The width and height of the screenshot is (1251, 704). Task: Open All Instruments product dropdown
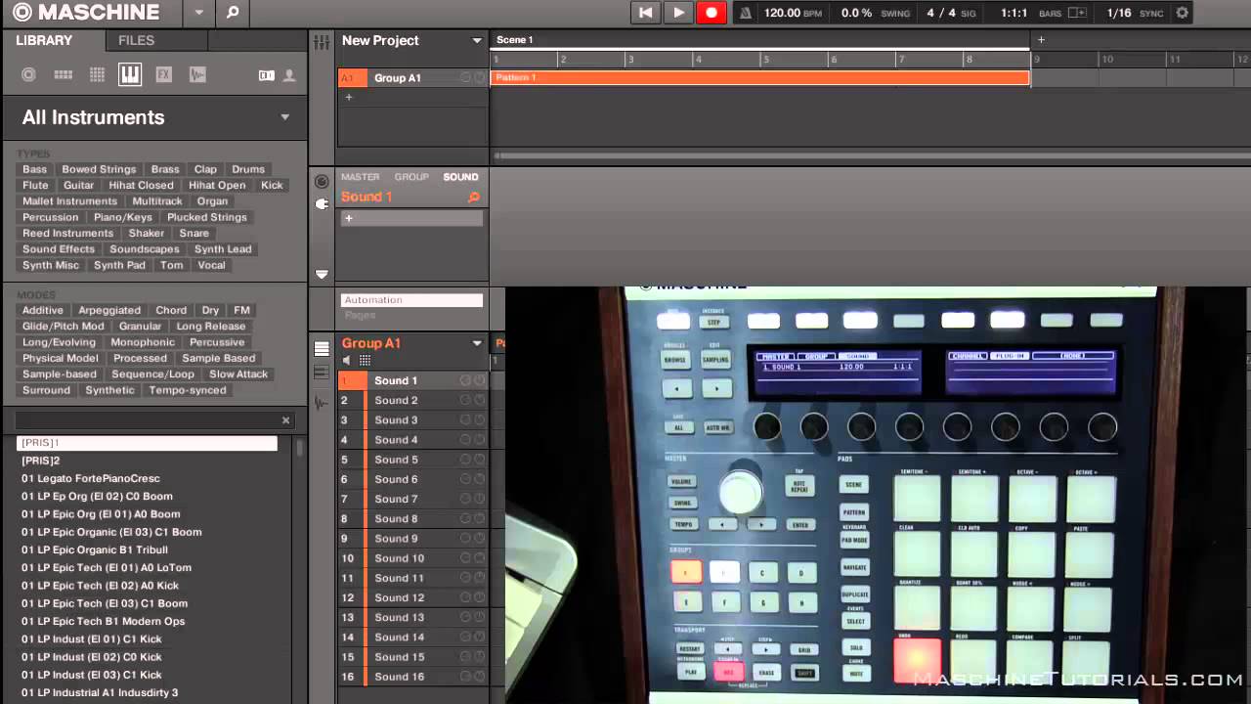click(285, 117)
